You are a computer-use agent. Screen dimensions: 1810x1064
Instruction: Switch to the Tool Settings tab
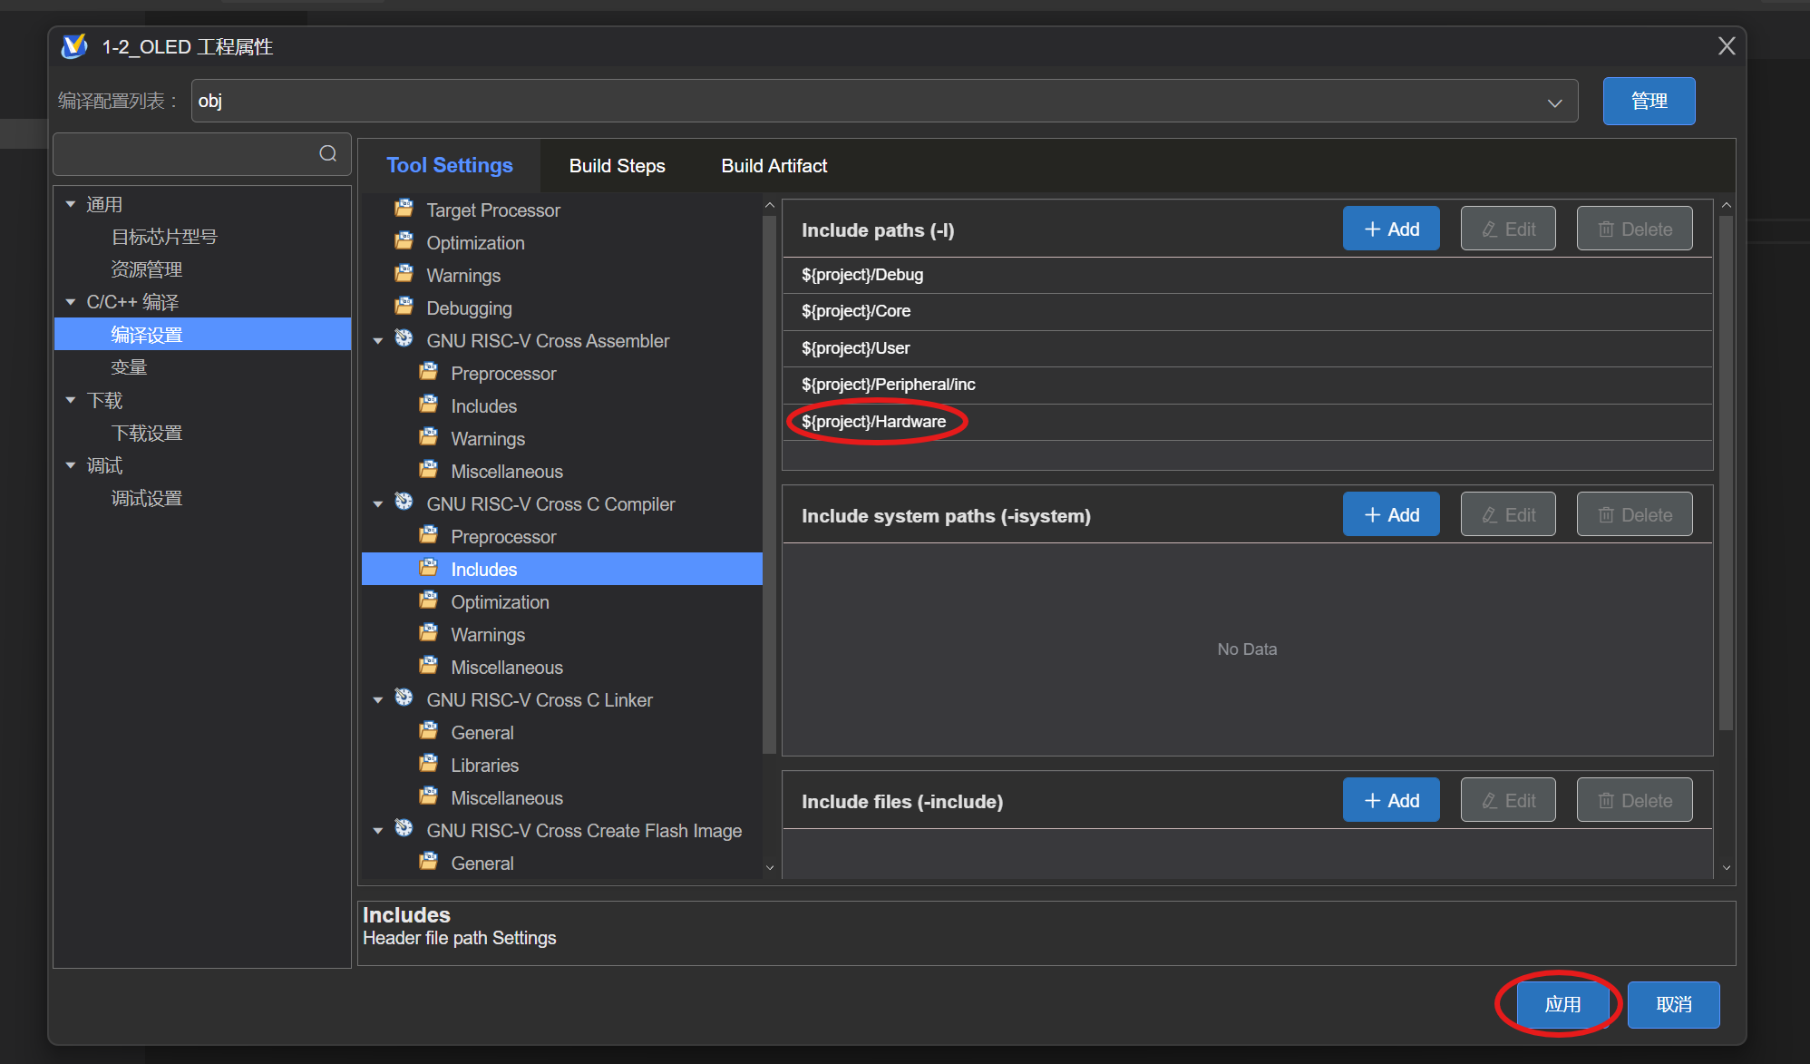450,165
